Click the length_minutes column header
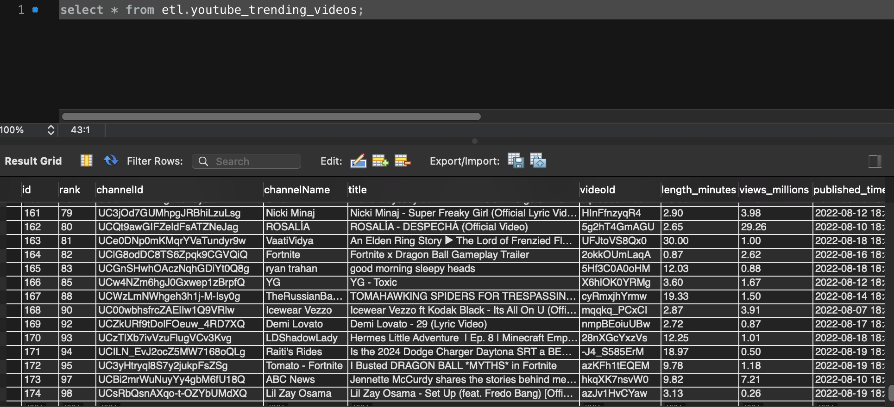This screenshot has width=894, height=407. (699, 190)
